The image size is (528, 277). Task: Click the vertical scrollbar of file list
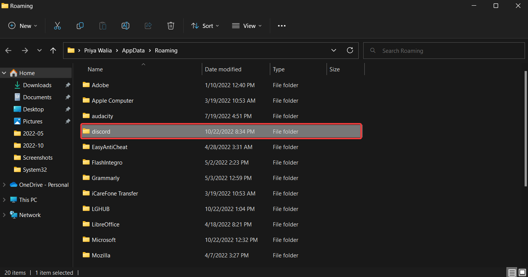526,128
